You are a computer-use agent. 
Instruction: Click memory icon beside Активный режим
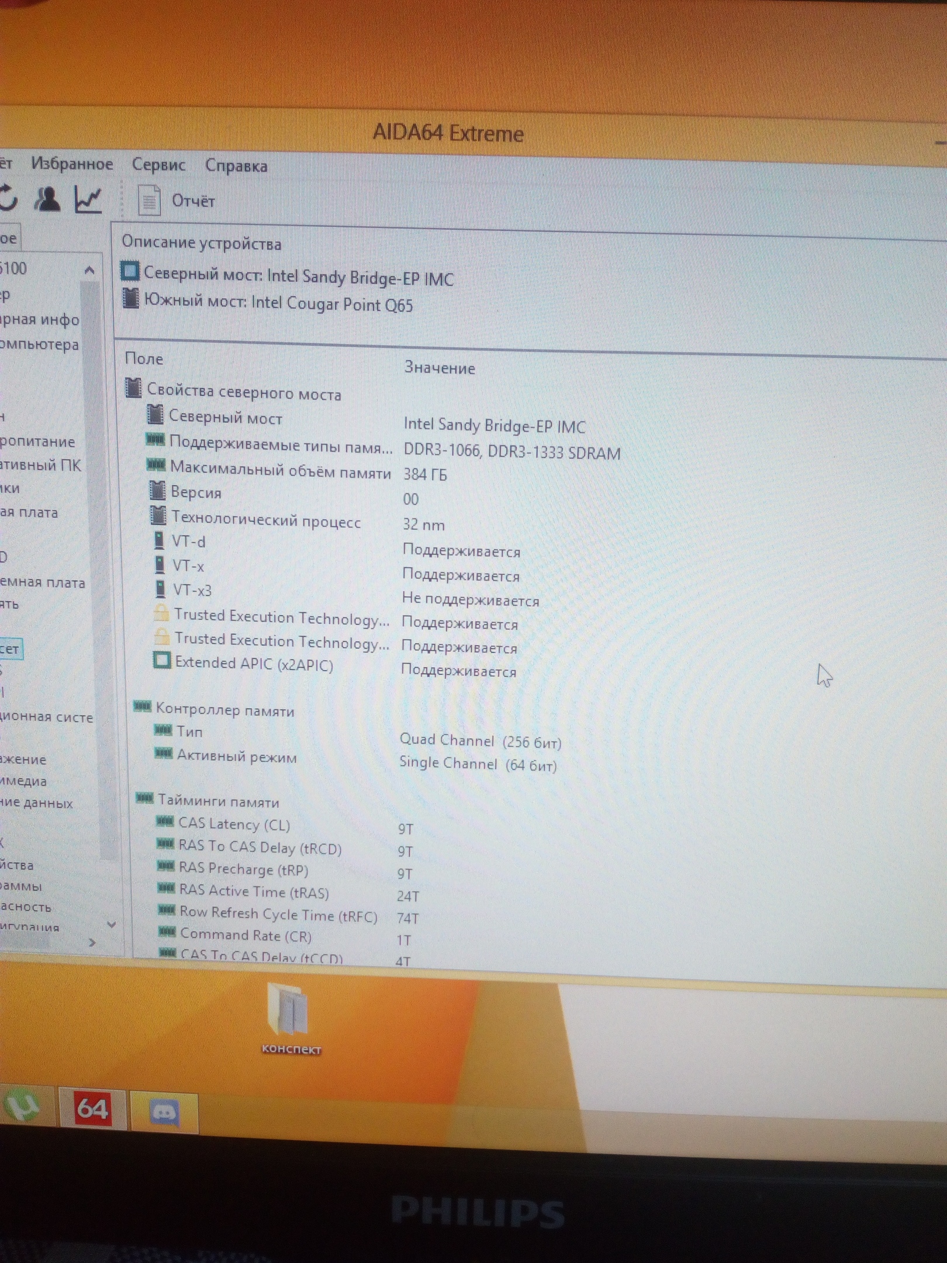pos(164,753)
